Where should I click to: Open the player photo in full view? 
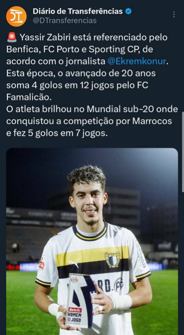[x=92, y=241]
